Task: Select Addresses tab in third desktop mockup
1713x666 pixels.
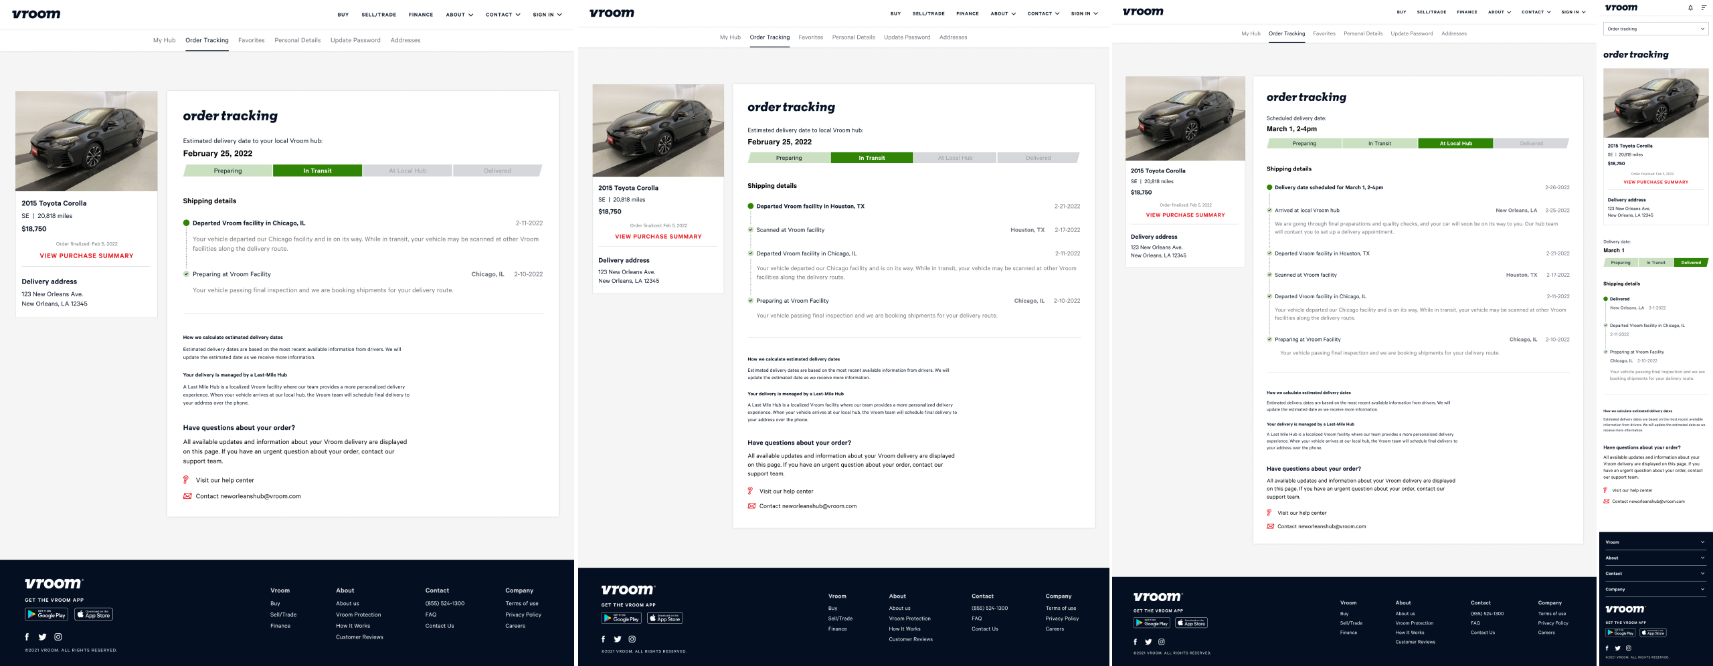Action: click(x=1453, y=33)
